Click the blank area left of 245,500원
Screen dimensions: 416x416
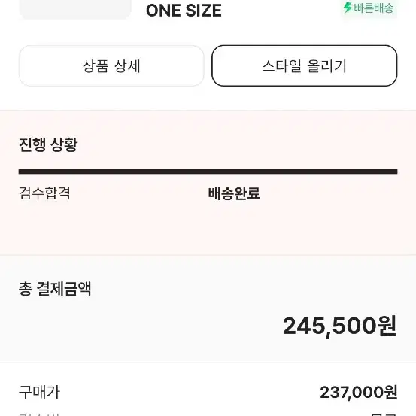[x=149, y=326]
